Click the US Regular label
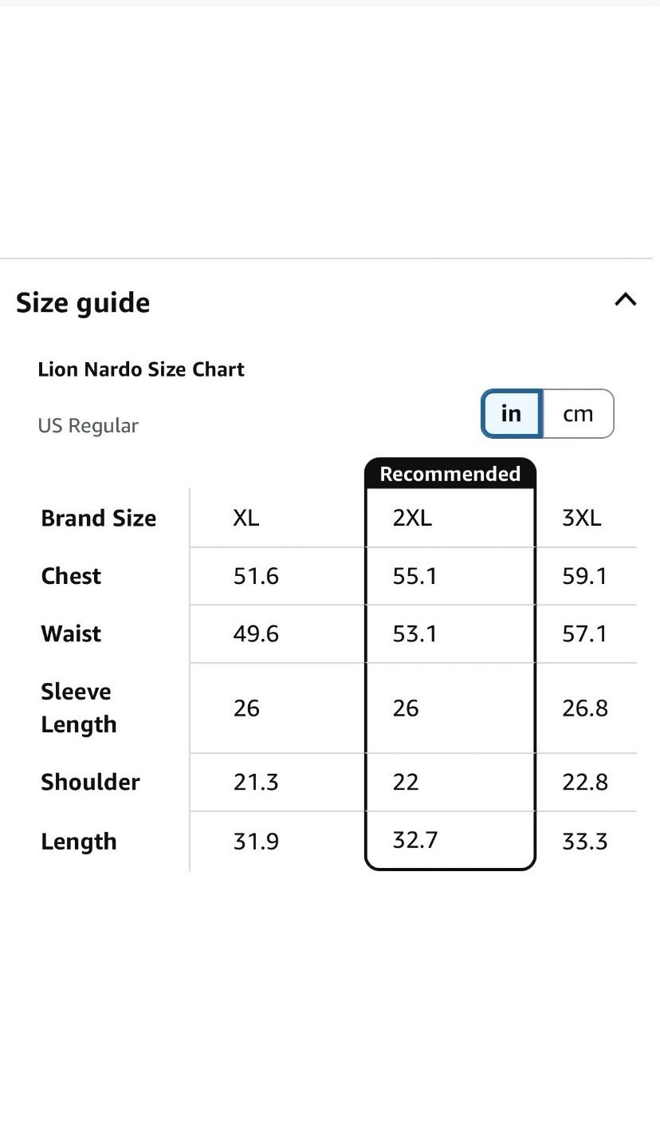 88,425
